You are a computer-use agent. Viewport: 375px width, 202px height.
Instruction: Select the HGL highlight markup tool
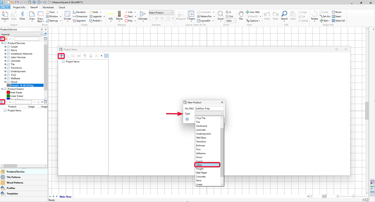click(111, 16)
